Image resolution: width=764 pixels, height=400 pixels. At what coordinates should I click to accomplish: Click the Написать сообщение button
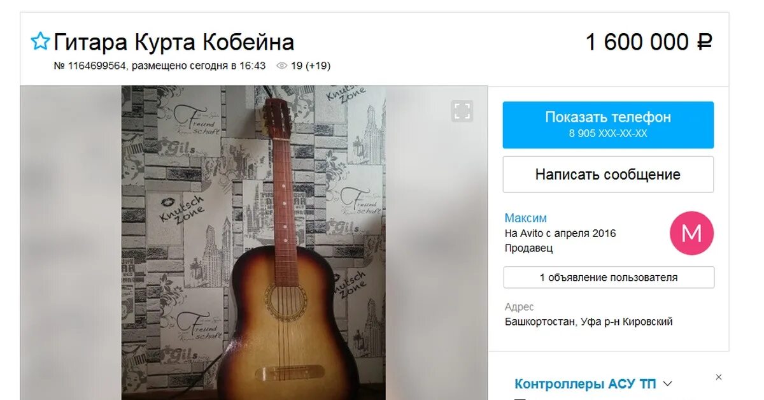click(x=608, y=175)
